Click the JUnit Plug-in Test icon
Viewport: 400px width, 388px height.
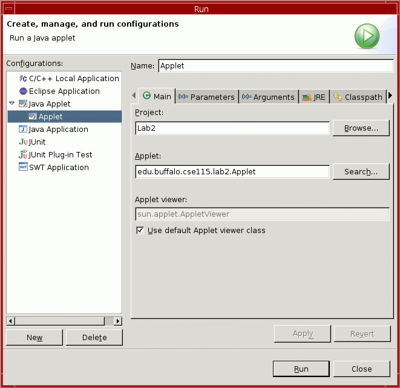tap(23, 155)
